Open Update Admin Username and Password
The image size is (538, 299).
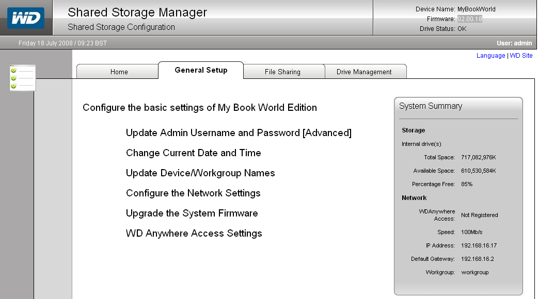pyautogui.click(x=239, y=133)
